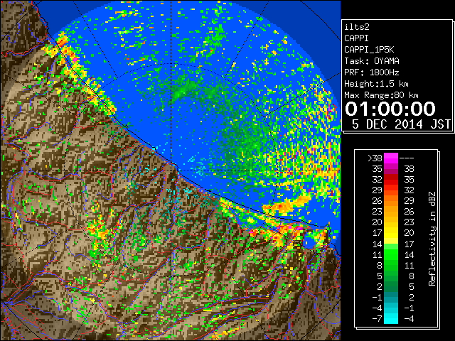Click the 'PRF: 1800Hz' info line
Screen dimensions: 455x341
[372, 72]
